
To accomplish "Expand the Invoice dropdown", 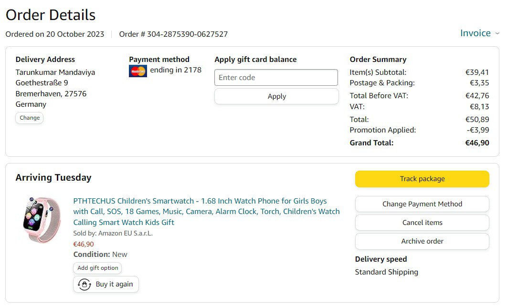I will (475, 33).
